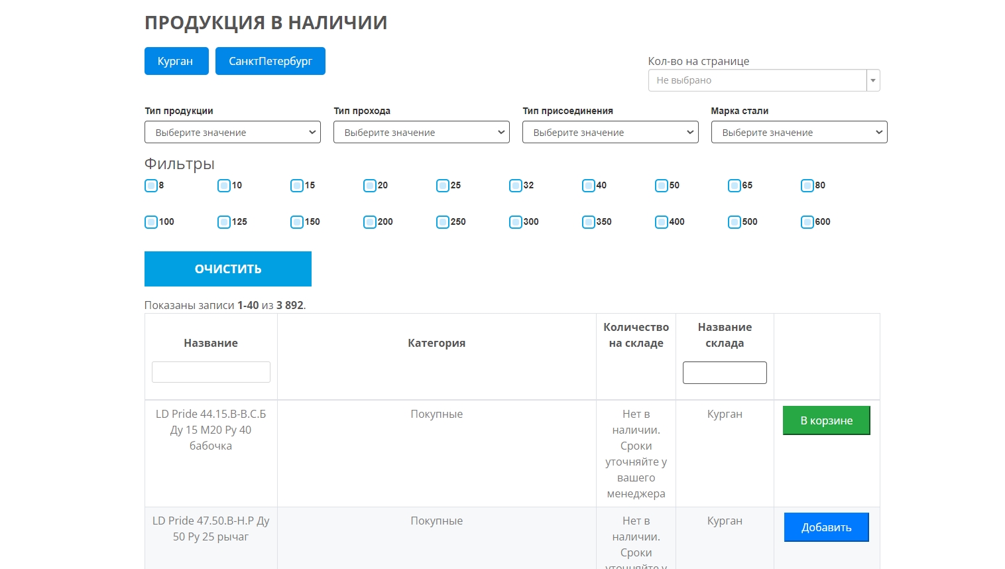
Task: Tick the 400 size filter checkbox
Action: (x=662, y=222)
